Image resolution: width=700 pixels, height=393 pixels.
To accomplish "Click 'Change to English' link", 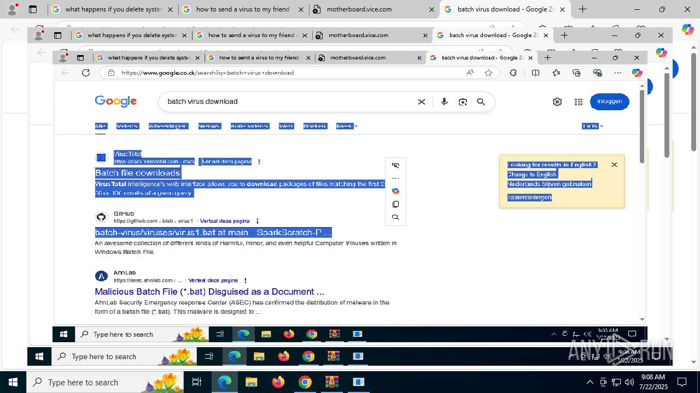I will pos(532,175).
